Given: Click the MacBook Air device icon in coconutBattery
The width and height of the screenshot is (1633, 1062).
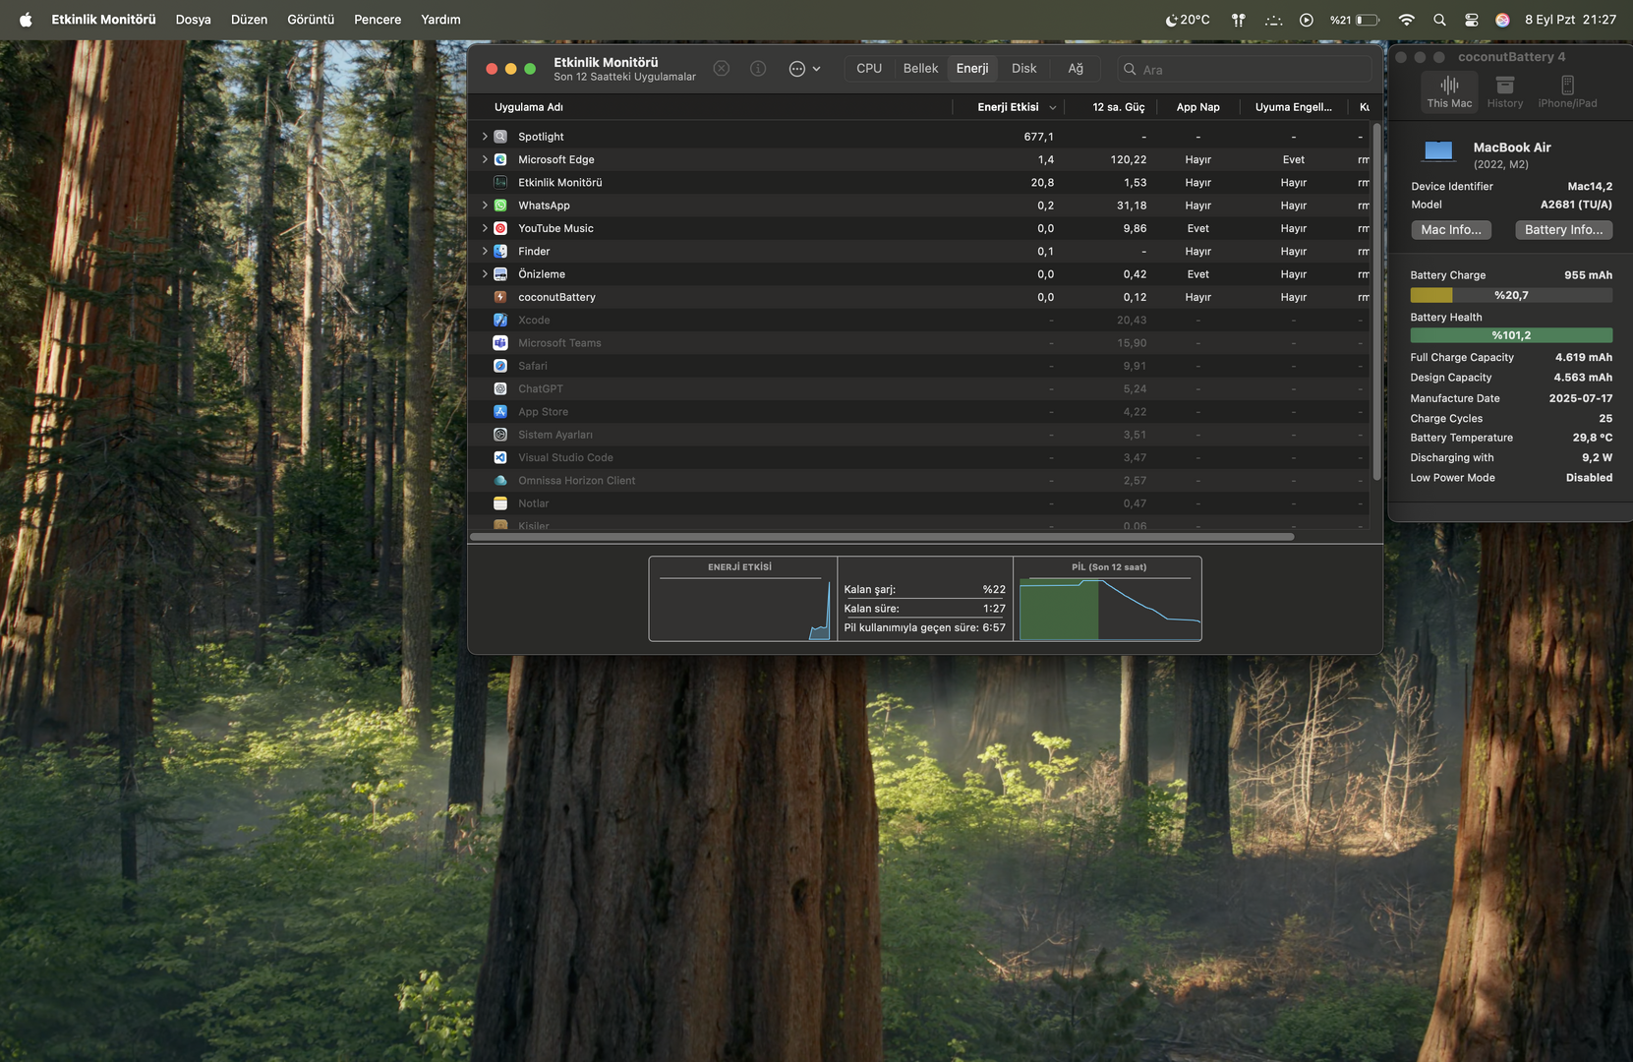Looking at the screenshot, I should click(x=1438, y=150).
